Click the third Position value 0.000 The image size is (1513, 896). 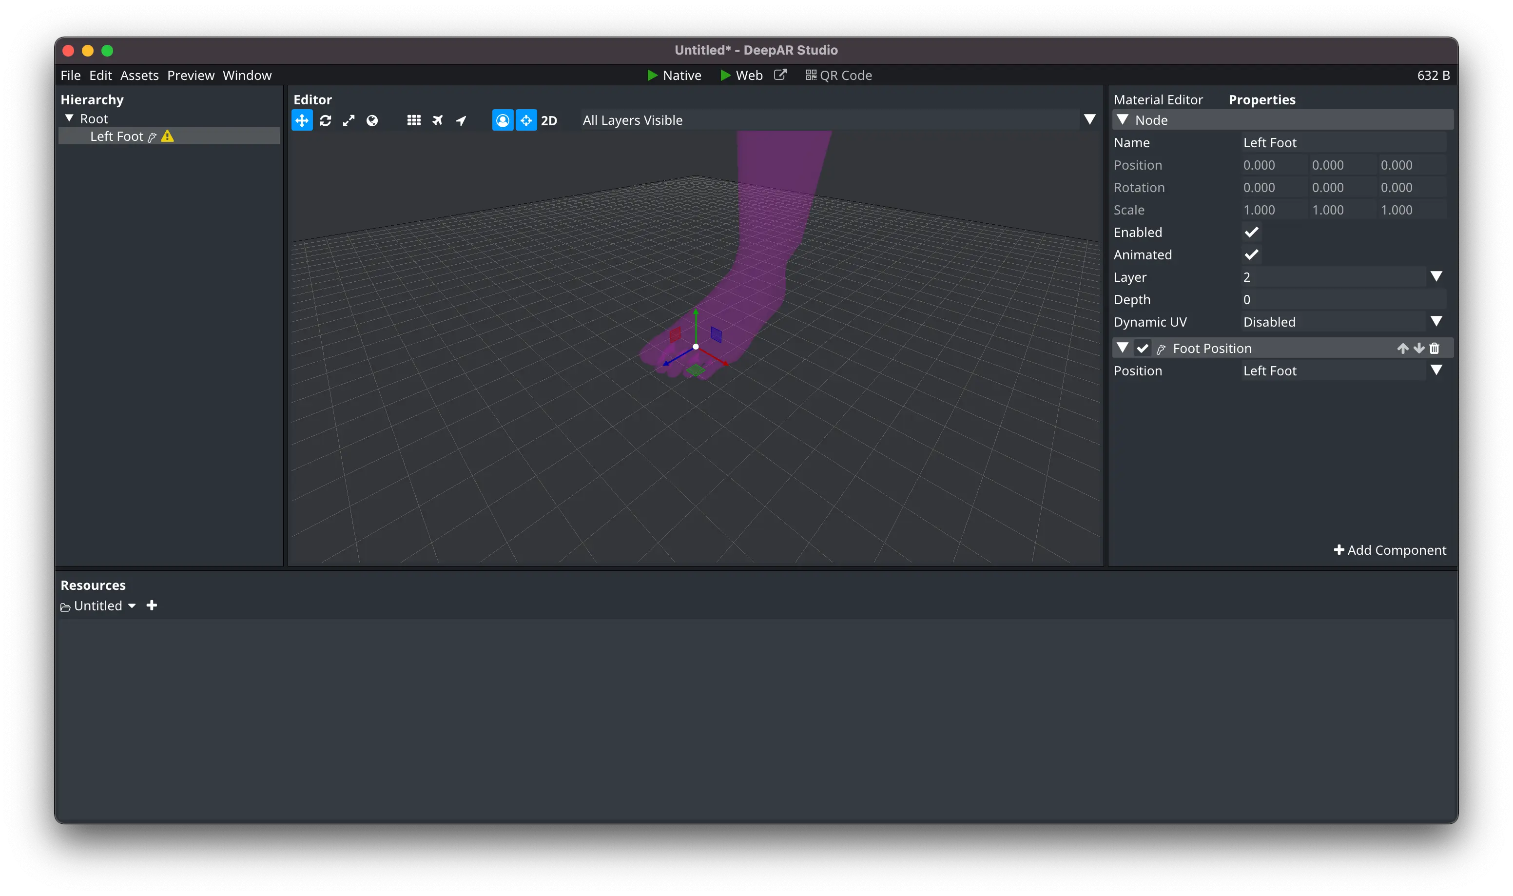(1412, 165)
